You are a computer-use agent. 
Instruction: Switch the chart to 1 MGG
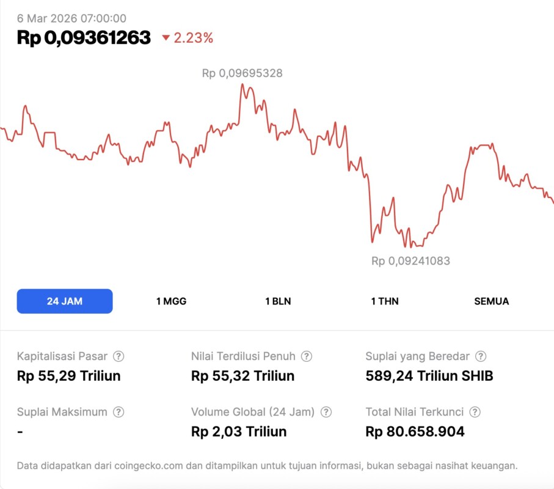[171, 301]
